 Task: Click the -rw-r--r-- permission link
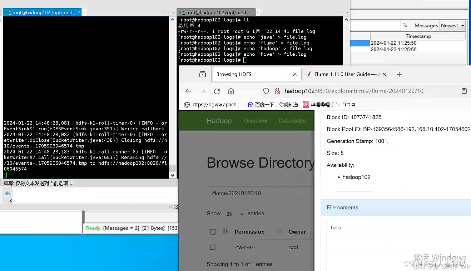click(x=245, y=247)
